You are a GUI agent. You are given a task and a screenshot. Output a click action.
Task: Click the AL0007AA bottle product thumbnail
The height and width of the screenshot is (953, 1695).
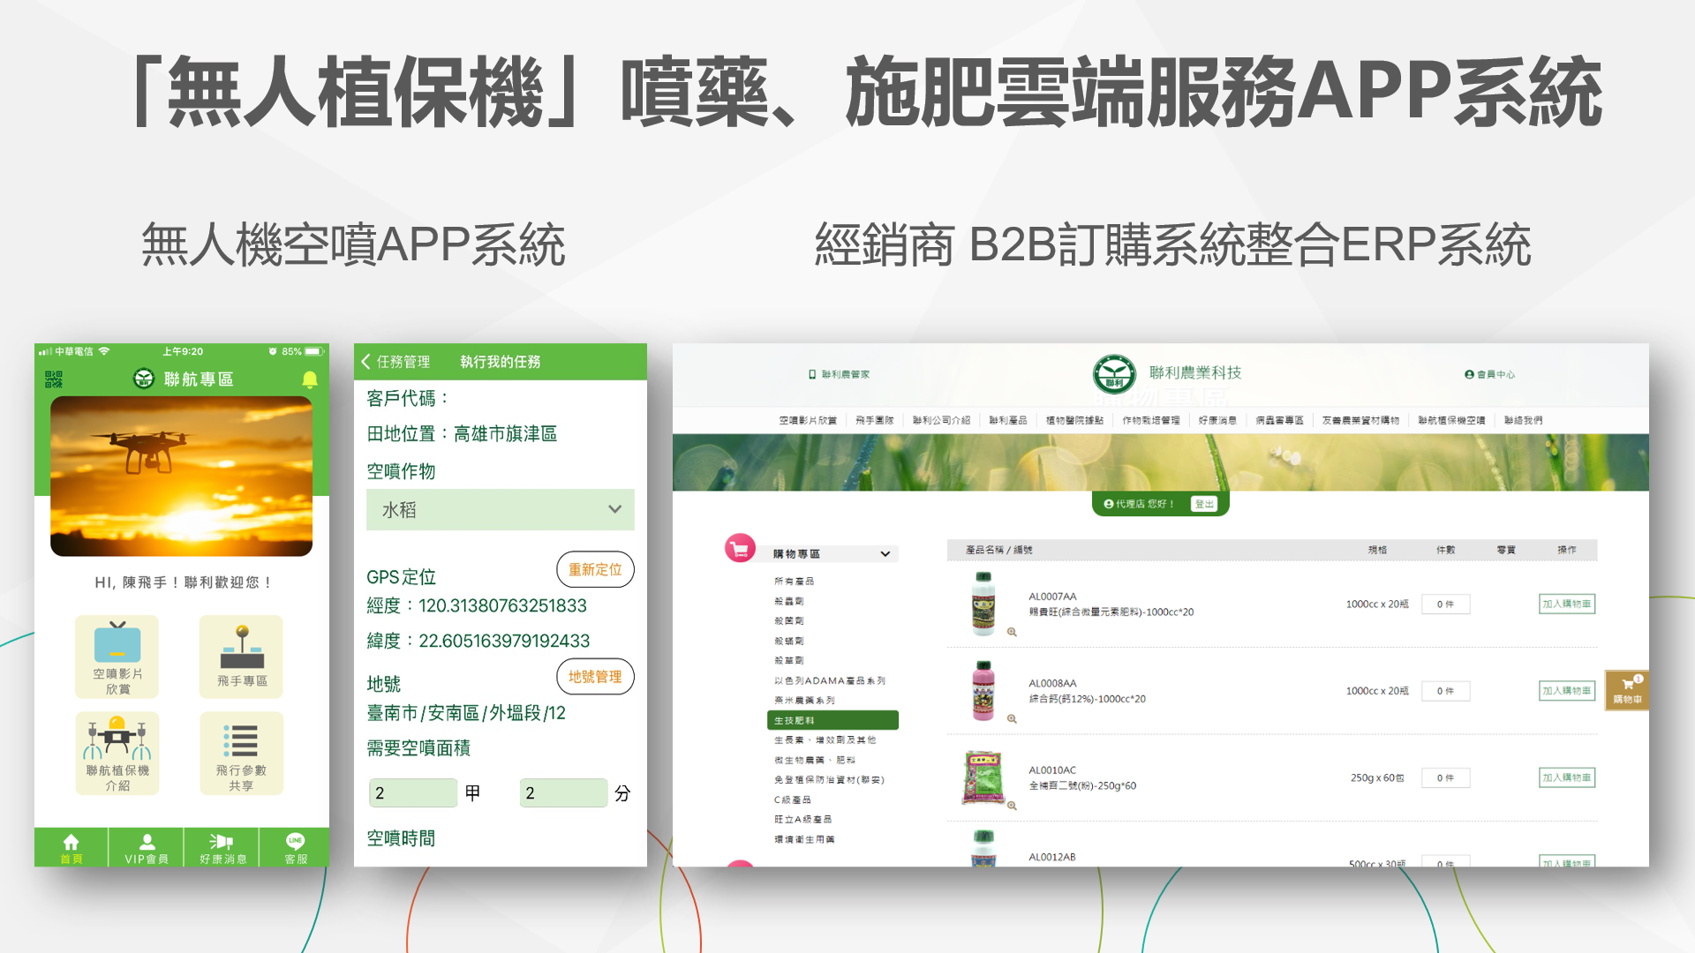983,604
